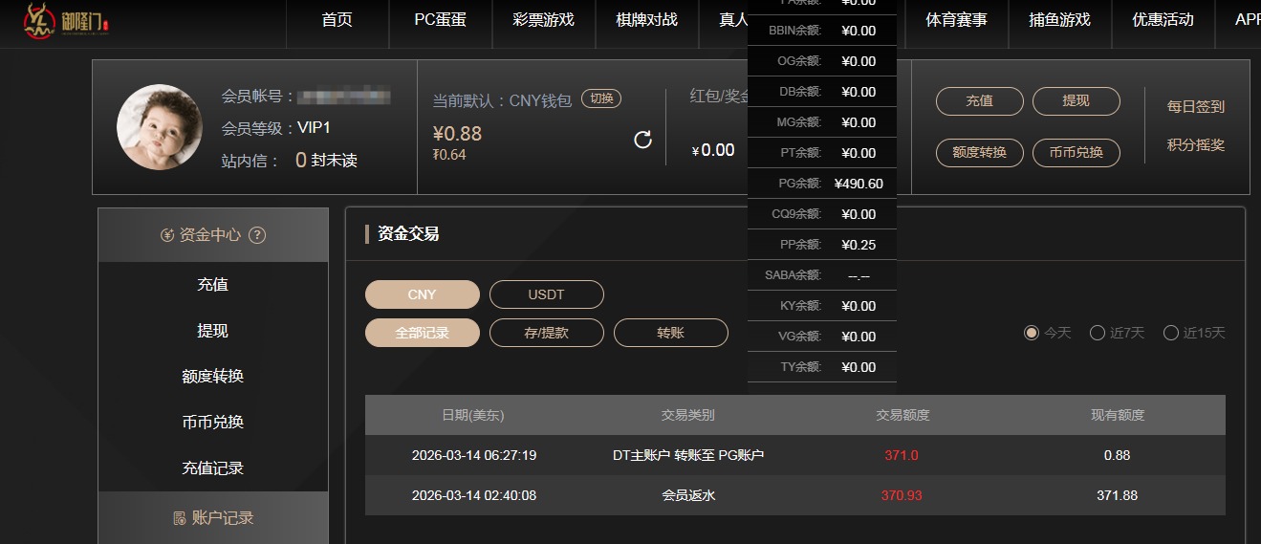Open the 优惠活动 nav item
Image resolution: width=1261 pixels, height=544 pixels.
(x=1163, y=20)
